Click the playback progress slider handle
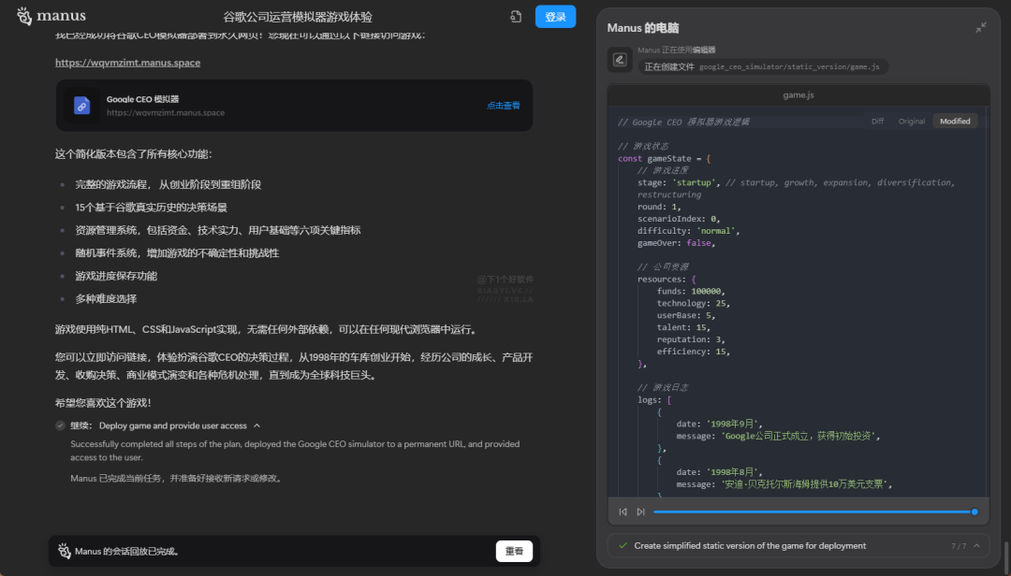This screenshot has height=576, width=1011. (974, 511)
